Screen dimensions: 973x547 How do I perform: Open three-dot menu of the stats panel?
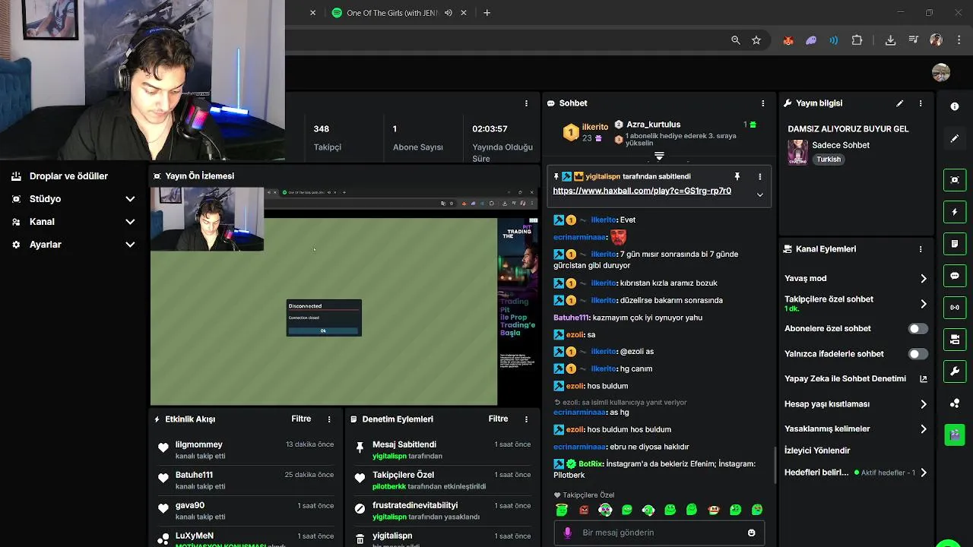[526, 103]
